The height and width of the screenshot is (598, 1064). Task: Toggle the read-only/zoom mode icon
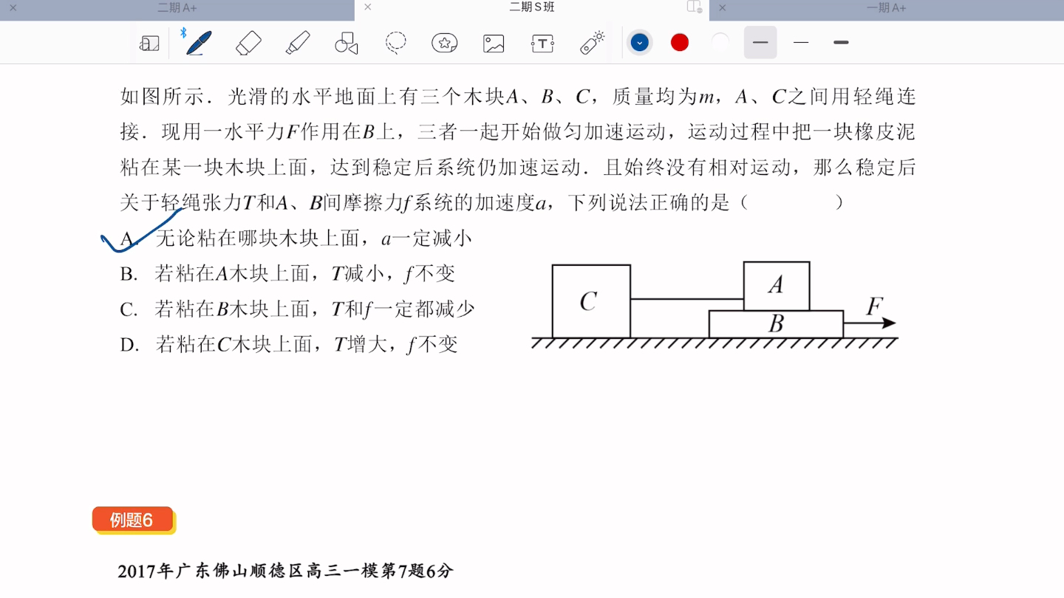[x=149, y=44]
